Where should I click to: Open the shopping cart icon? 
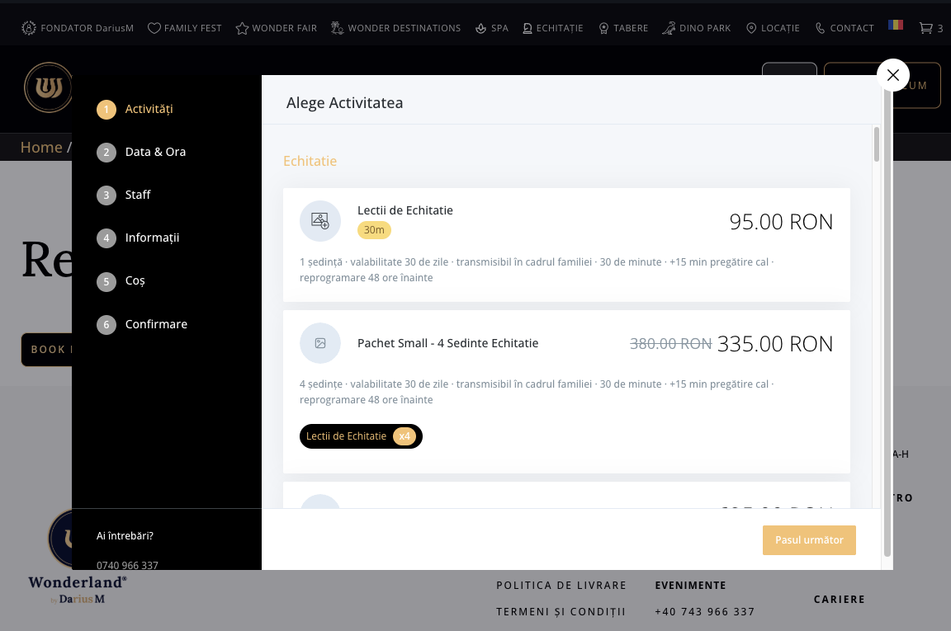coord(926,28)
